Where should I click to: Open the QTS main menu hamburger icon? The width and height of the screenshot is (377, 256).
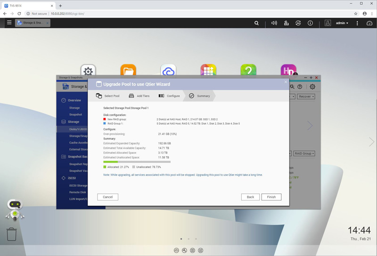(x=9, y=23)
